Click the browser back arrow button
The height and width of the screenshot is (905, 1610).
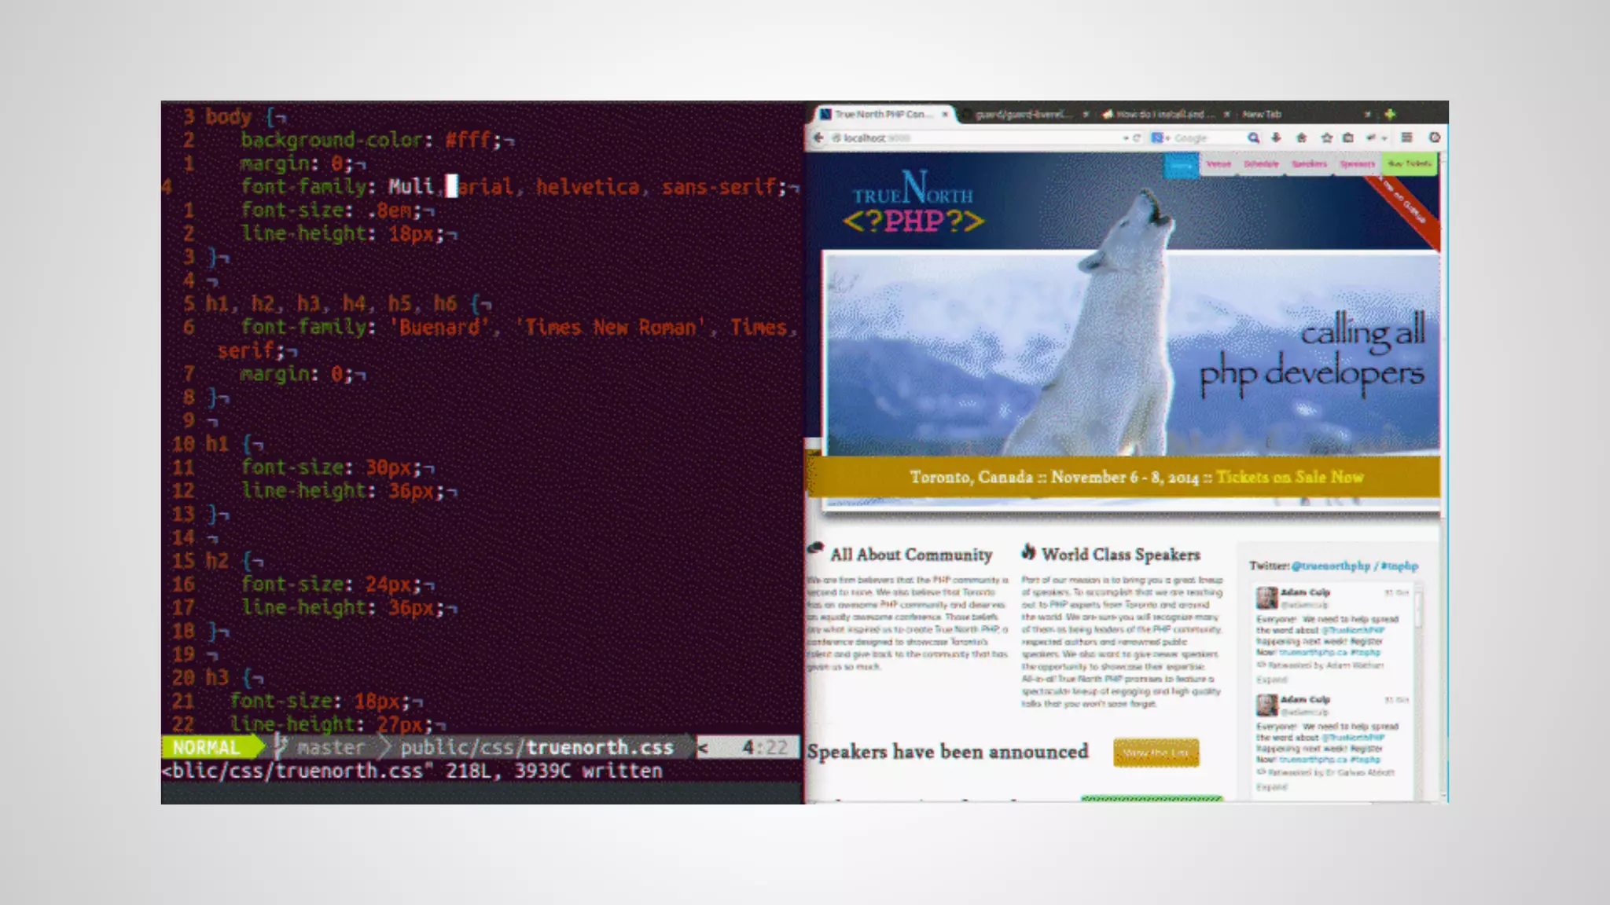coord(818,137)
